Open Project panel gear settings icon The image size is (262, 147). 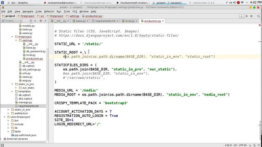(x=41, y=21)
